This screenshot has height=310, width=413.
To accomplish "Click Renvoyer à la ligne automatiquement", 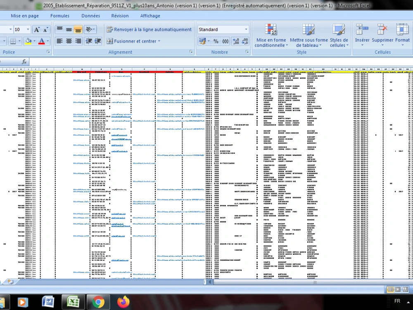I will point(149,29).
